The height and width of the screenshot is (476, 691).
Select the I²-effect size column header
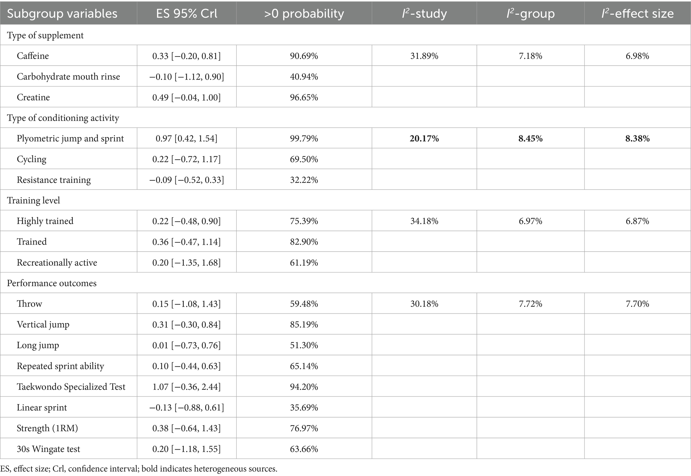(638, 14)
